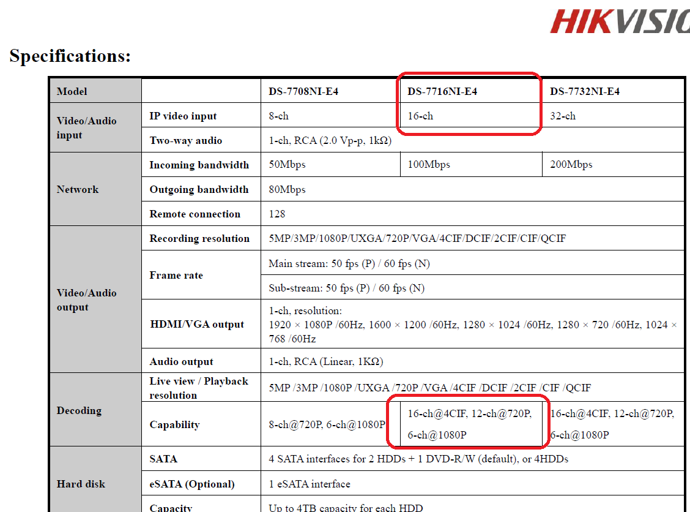Click the 'IP video input' label

point(183,116)
